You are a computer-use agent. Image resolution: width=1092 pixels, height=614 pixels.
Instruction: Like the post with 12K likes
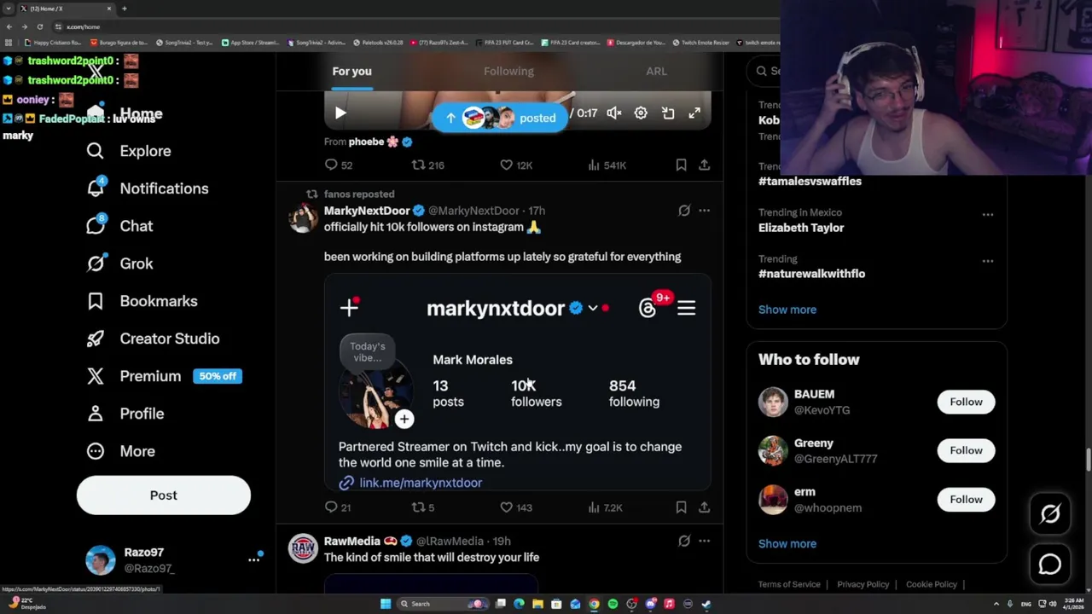[x=516, y=165]
